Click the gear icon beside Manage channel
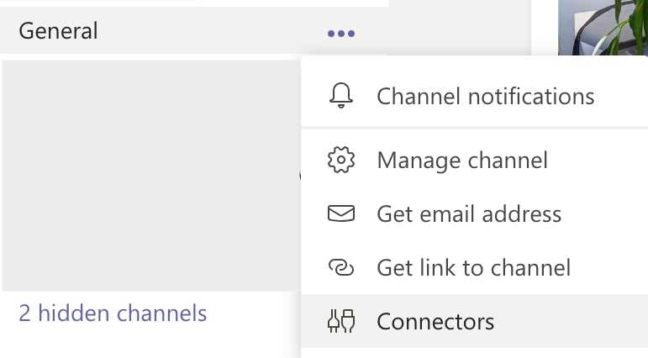 pyautogui.click(x=341, y=160)
